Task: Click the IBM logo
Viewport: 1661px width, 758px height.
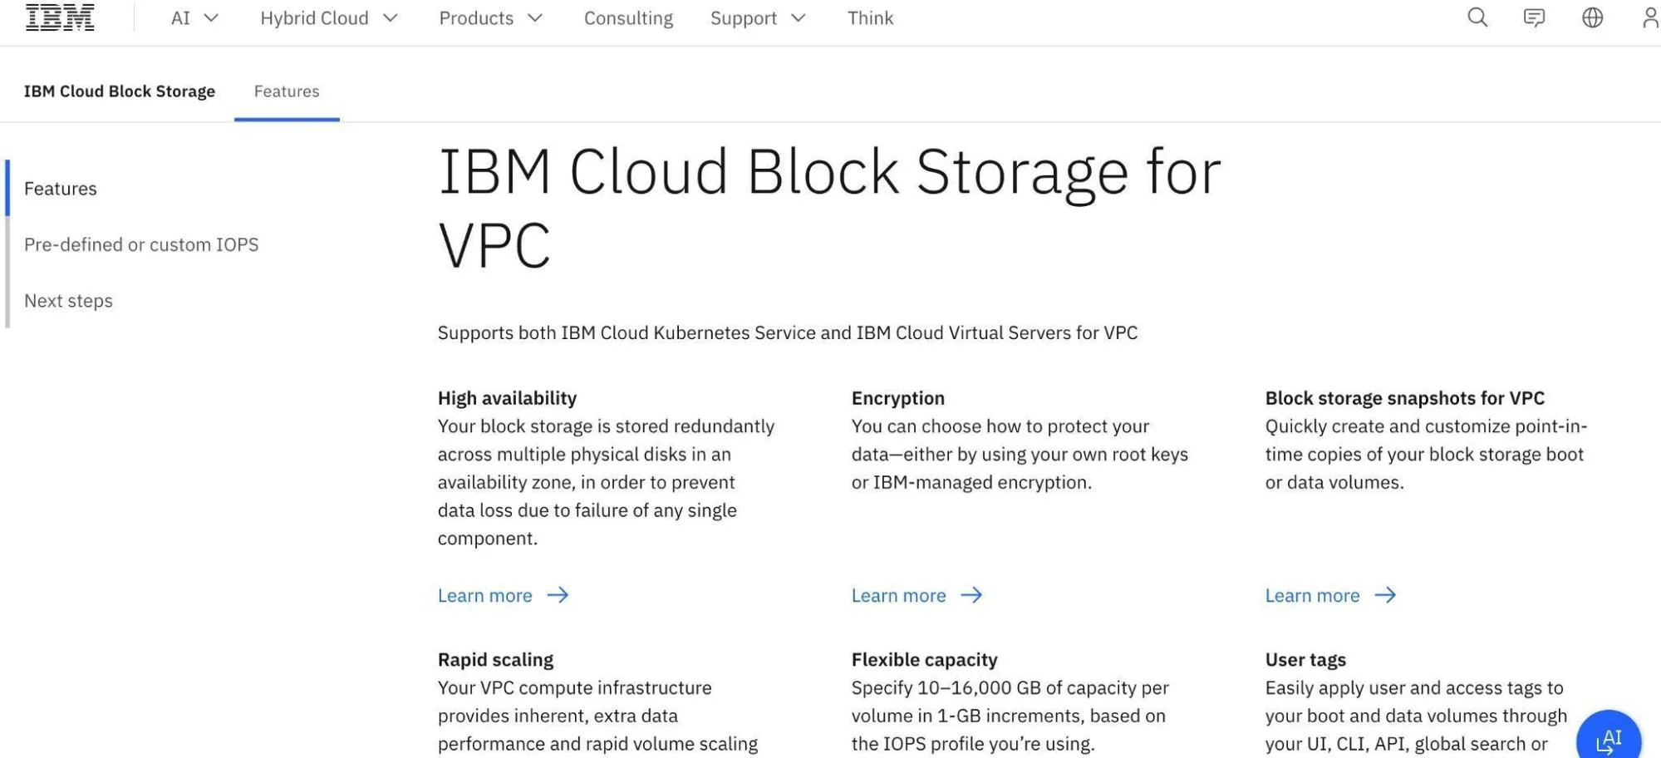Action: pyautogui.click(x=60, y=17)
